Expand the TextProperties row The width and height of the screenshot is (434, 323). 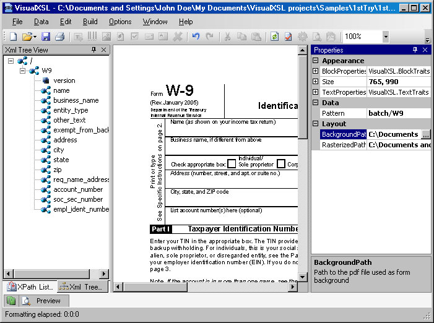(315, 92)
